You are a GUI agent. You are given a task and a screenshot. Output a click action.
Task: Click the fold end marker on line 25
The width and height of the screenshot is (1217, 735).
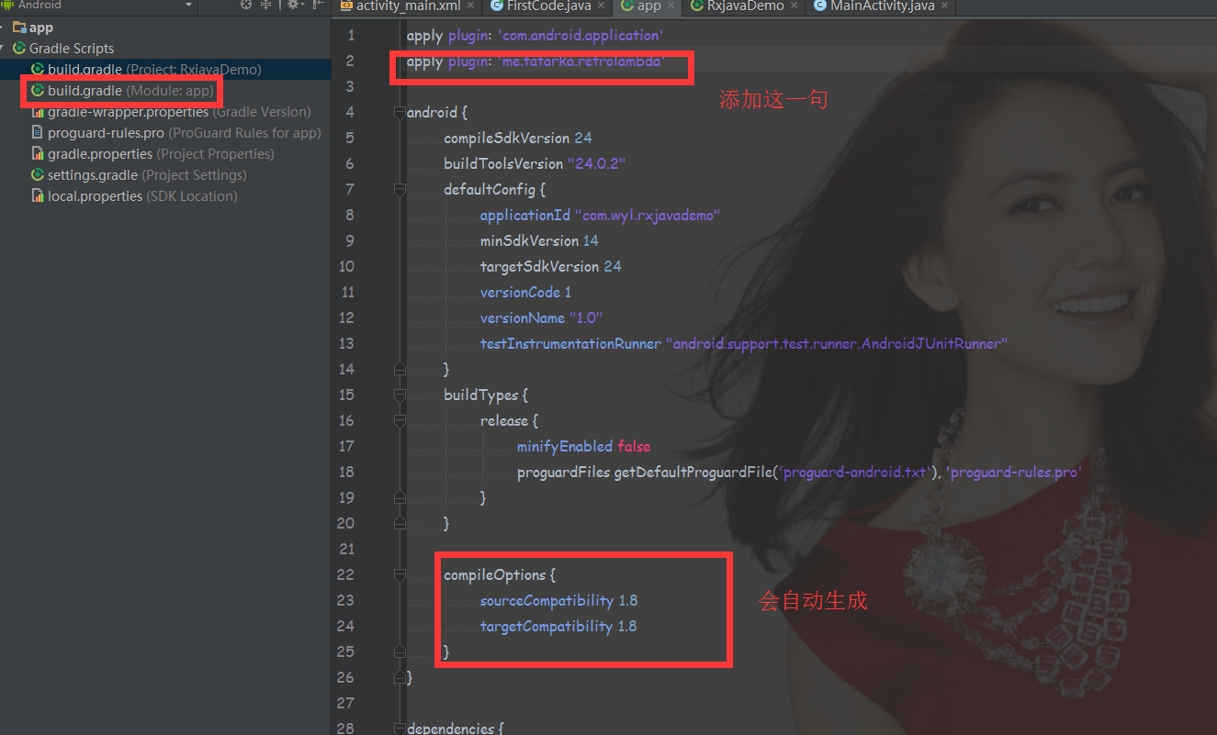coord(400,651)
